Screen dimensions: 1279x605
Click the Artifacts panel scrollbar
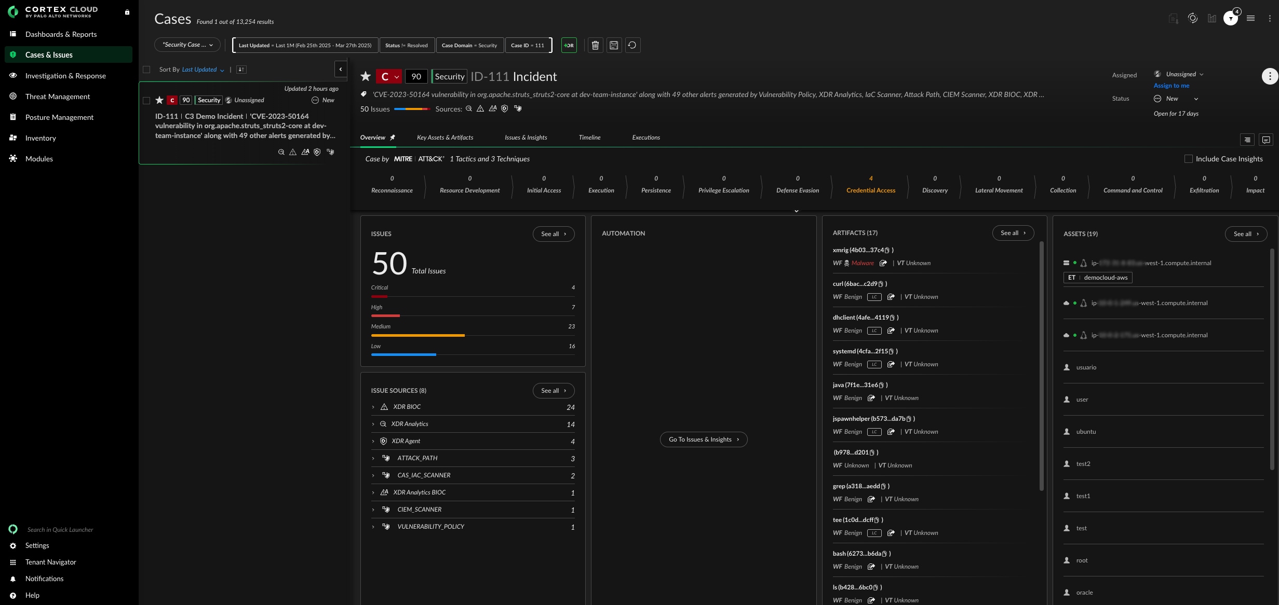tap(1041, 366)
